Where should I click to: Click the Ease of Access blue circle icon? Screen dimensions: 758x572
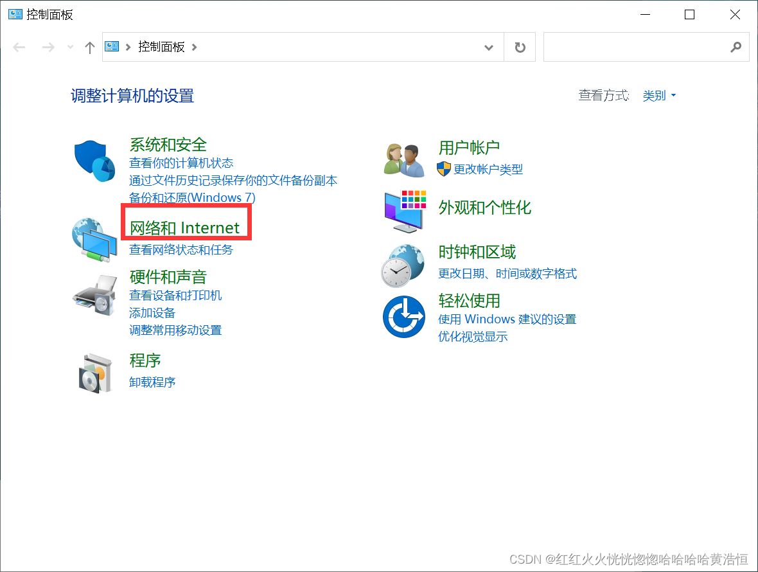pyautogui.click(x=404, y=317)
